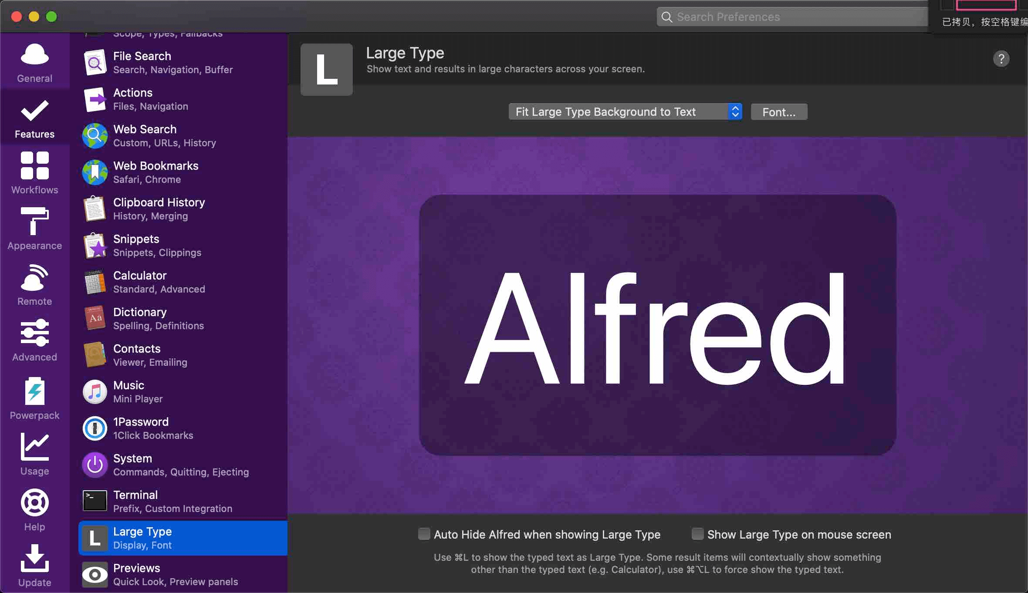Click the Powerpack battery icon

(35, 391)
